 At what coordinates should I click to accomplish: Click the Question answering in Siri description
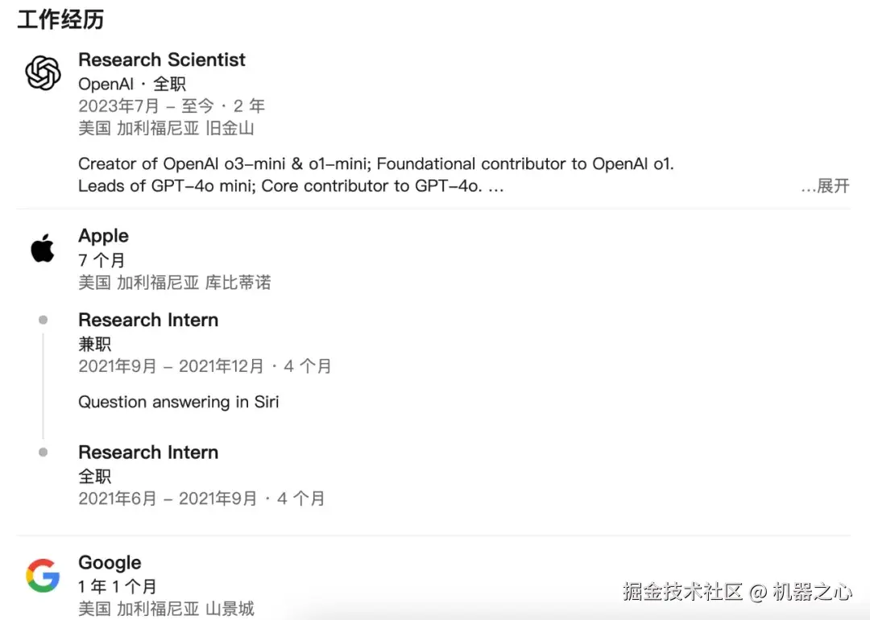click(178, 402)
